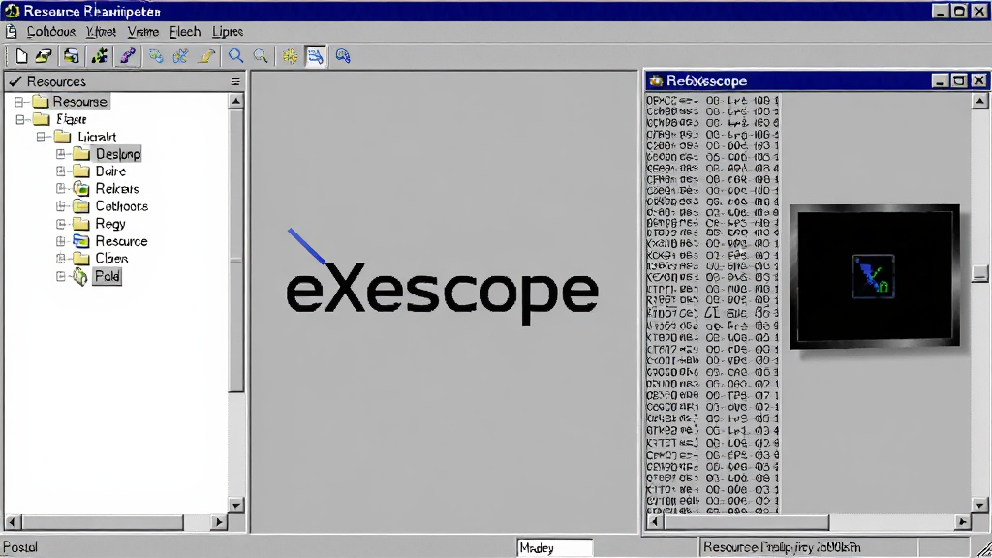Click the folder icon next to Daire
The image size is (992, 558).
tap(81, 170)
